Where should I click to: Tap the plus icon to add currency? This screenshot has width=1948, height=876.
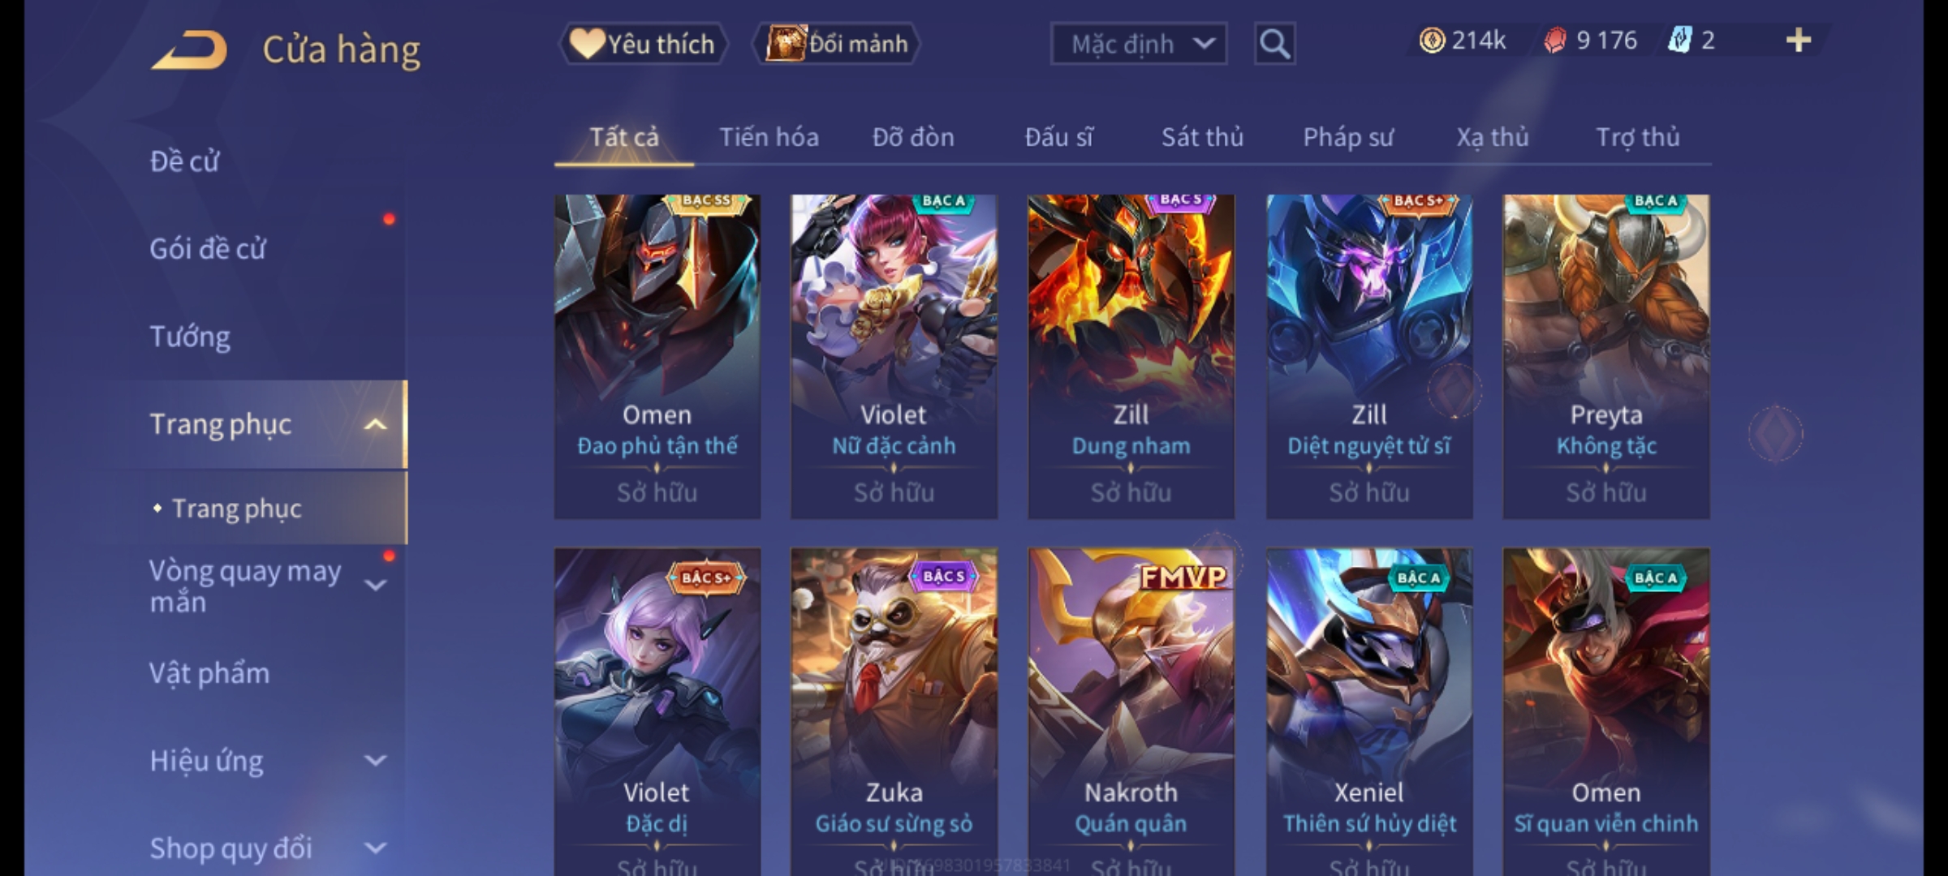click(1799, 40)
